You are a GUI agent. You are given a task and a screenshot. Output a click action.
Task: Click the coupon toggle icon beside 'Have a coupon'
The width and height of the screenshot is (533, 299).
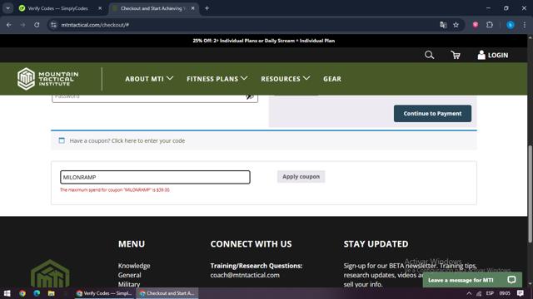pyautogui.click(x=62, y=140)
